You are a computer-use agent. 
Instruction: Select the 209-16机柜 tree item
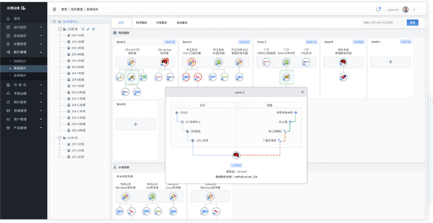click(x=76, y=130)
